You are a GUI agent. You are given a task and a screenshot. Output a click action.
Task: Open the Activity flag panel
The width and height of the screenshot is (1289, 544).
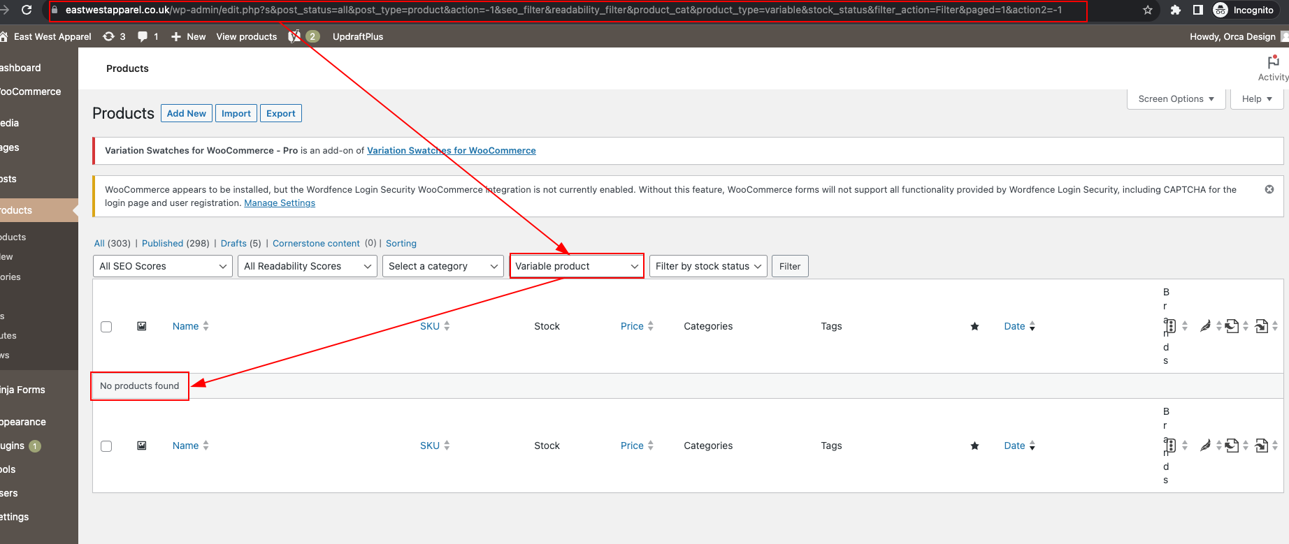1273,68
